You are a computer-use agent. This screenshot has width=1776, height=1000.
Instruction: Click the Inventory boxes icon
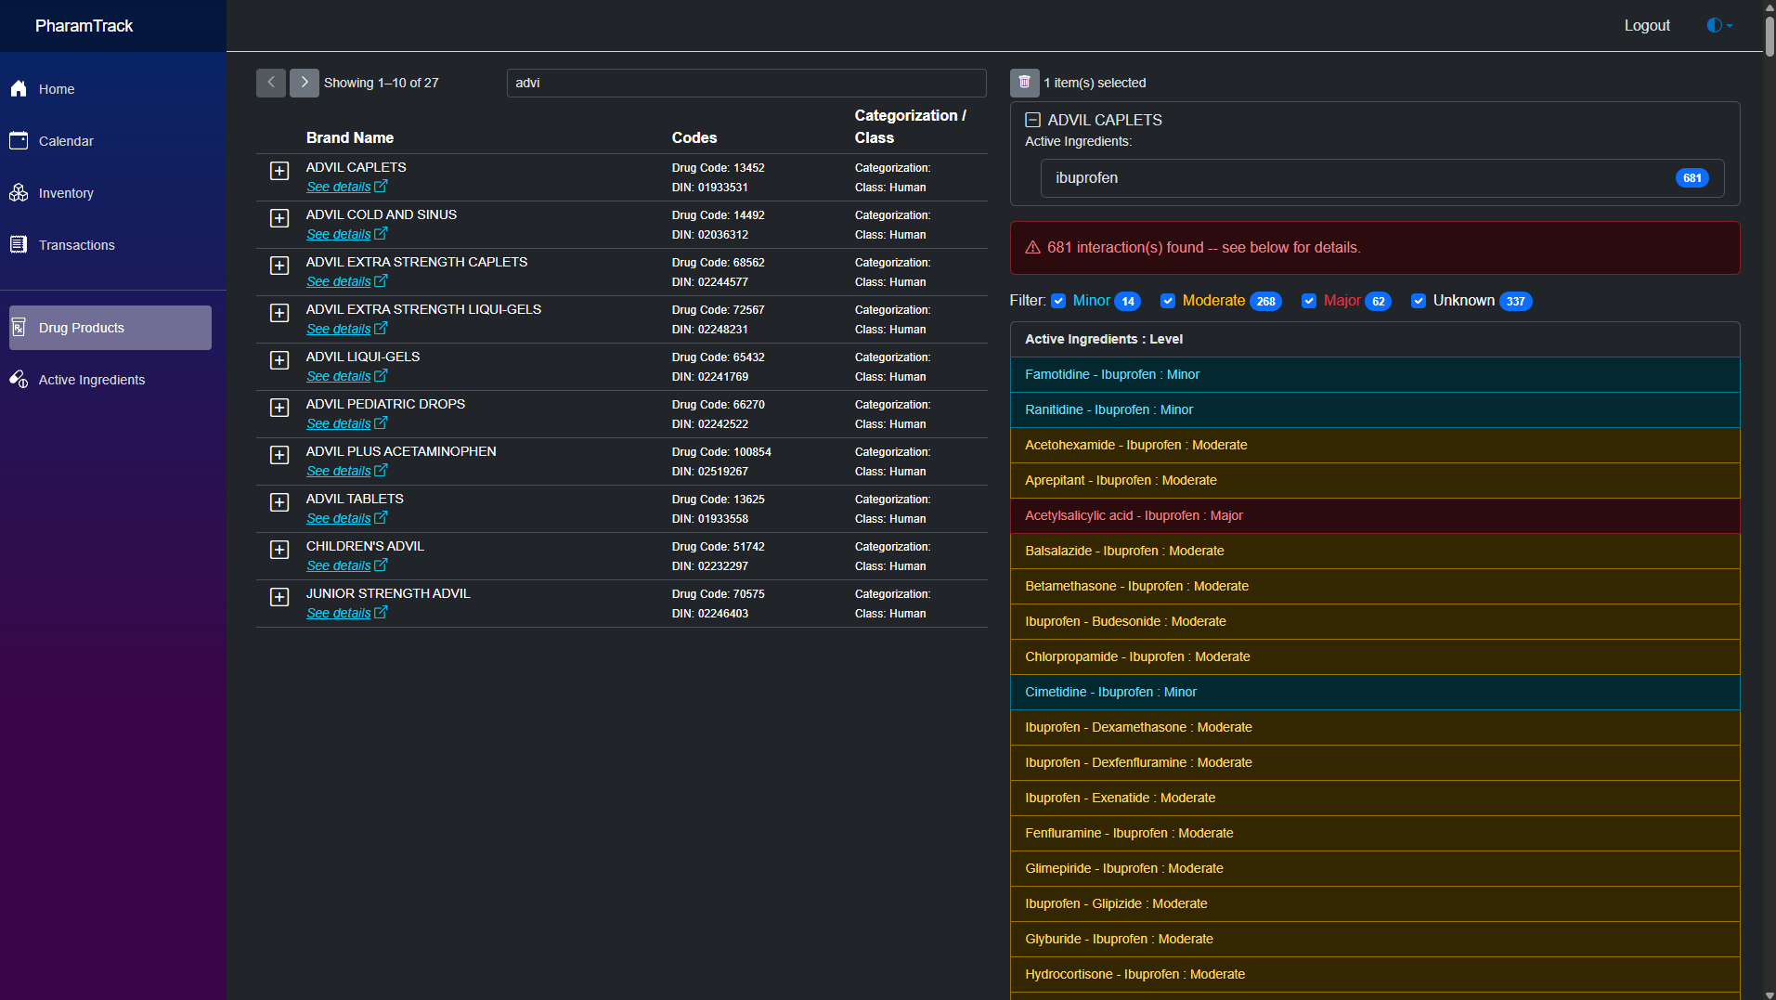pos(19,193)
